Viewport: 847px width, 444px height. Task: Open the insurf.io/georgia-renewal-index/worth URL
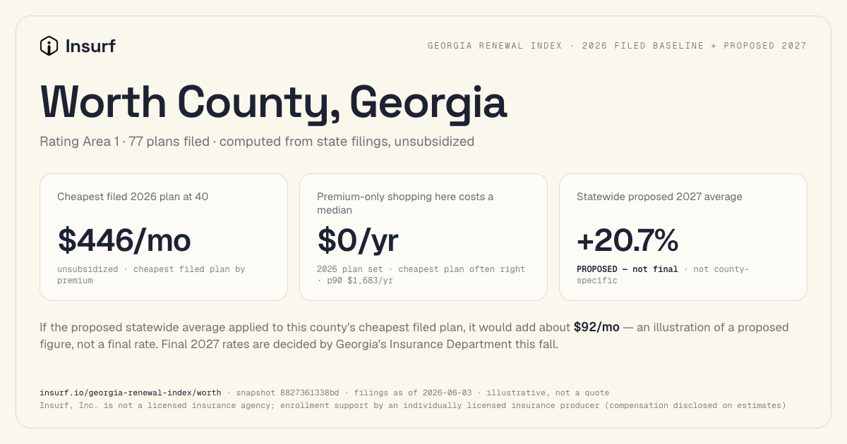click(x=131, y=393)
